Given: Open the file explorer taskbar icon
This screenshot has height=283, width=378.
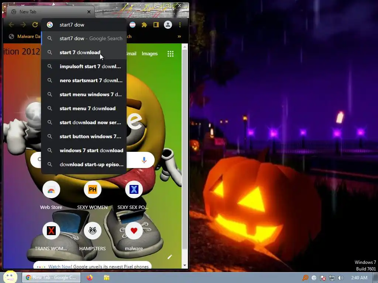Looking at the screenshot, I should (106, 277).
